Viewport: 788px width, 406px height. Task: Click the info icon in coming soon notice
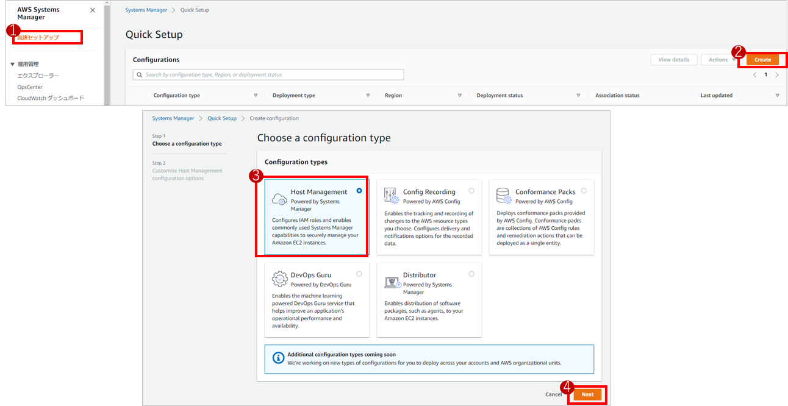tap(278, 358)
